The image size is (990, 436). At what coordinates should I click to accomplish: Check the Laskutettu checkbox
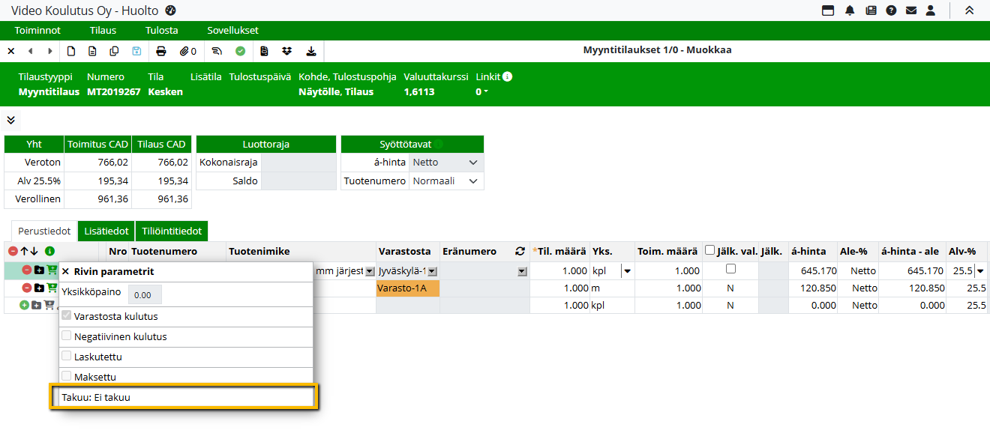[67, 357]
